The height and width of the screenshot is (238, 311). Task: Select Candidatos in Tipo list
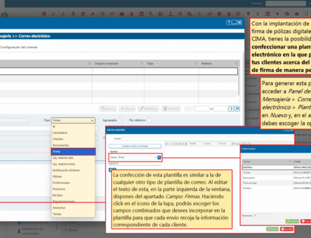click(73, 133)
